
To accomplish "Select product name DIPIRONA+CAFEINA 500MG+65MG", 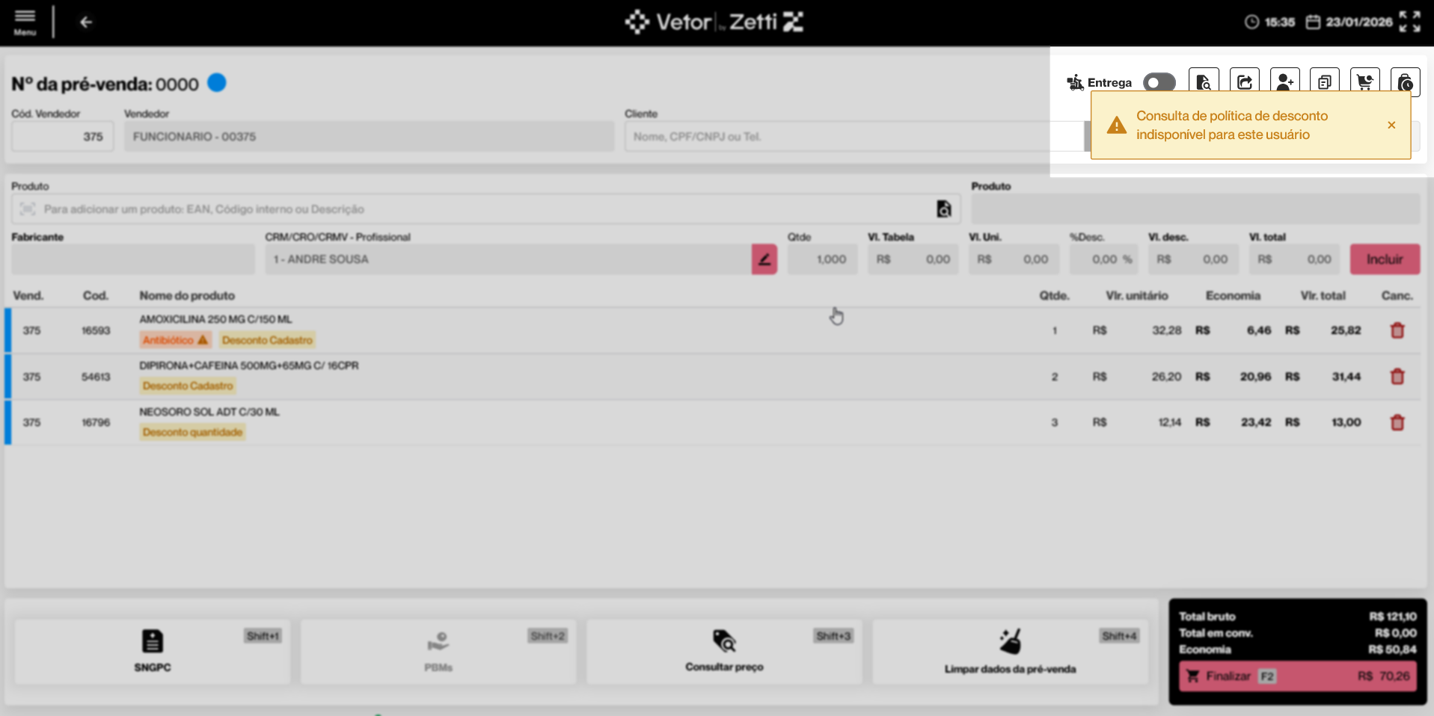I will click(249, 365).
